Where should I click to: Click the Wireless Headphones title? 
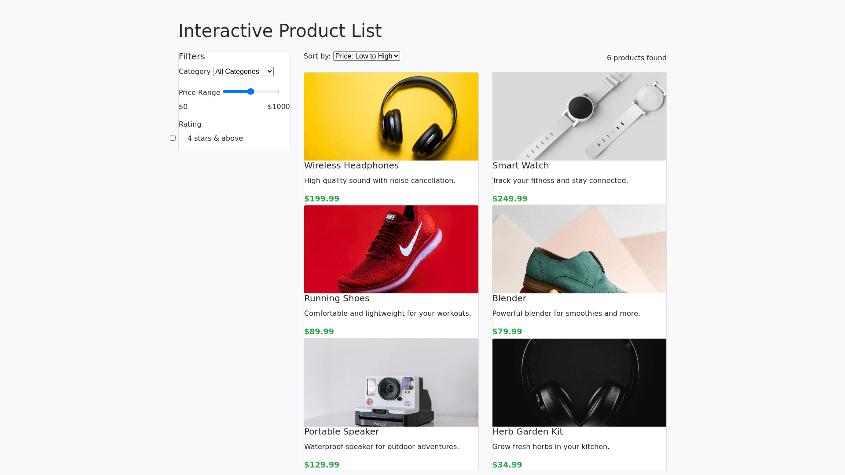click(x=351, y=166)
